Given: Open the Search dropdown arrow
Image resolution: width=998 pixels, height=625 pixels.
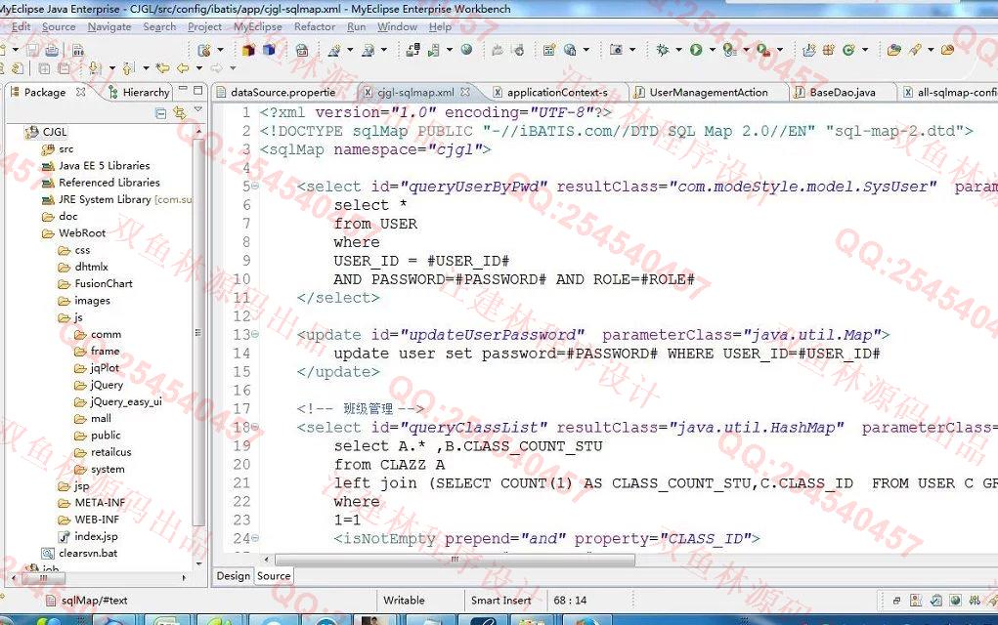Looking at the screenshot, I should pos(931,50).
